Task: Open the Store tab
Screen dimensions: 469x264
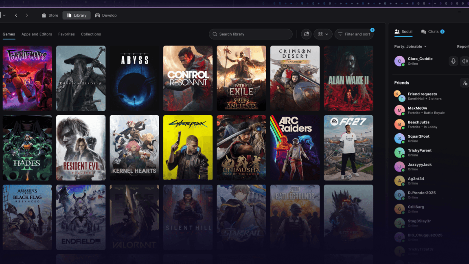Action: (50, 15)
